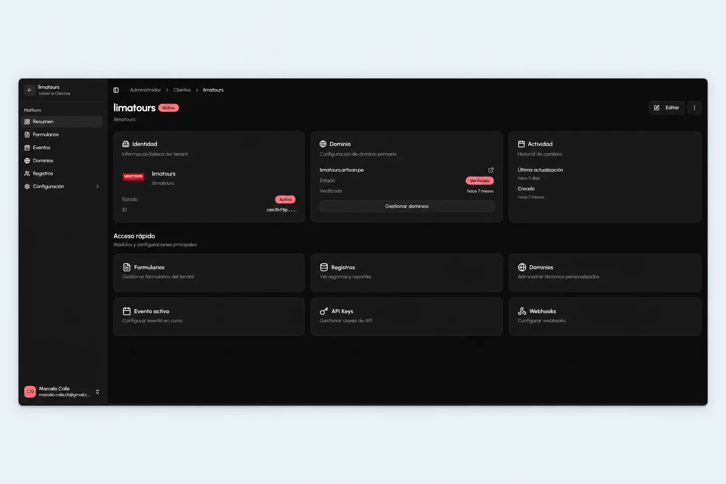Image resolution: width=726 pixels, height=484 pixels.
Task: Open the Formularios quick access card
Action: tap(209, 273)
